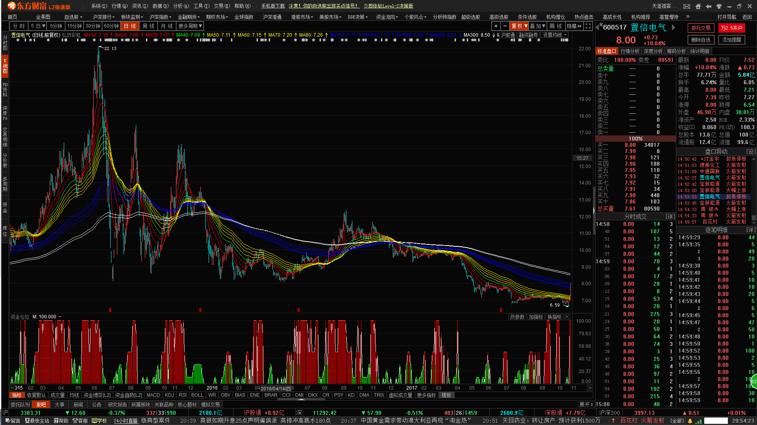
Task: Click 改参数 in indicator panel
Action: click(x=517, y=317)
